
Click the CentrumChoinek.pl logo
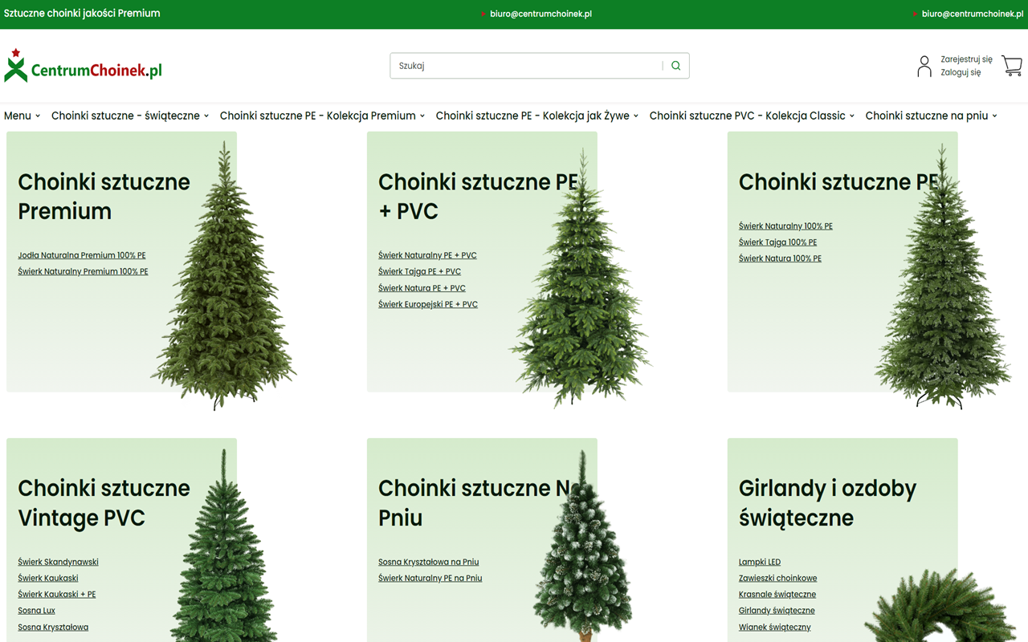tap(83, 66)
